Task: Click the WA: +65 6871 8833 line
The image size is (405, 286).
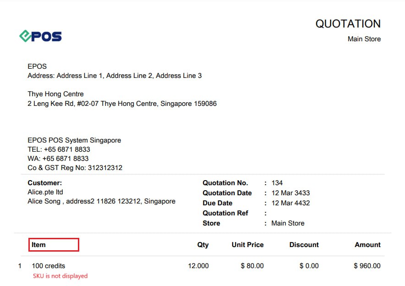Action: tap(58, 159)
